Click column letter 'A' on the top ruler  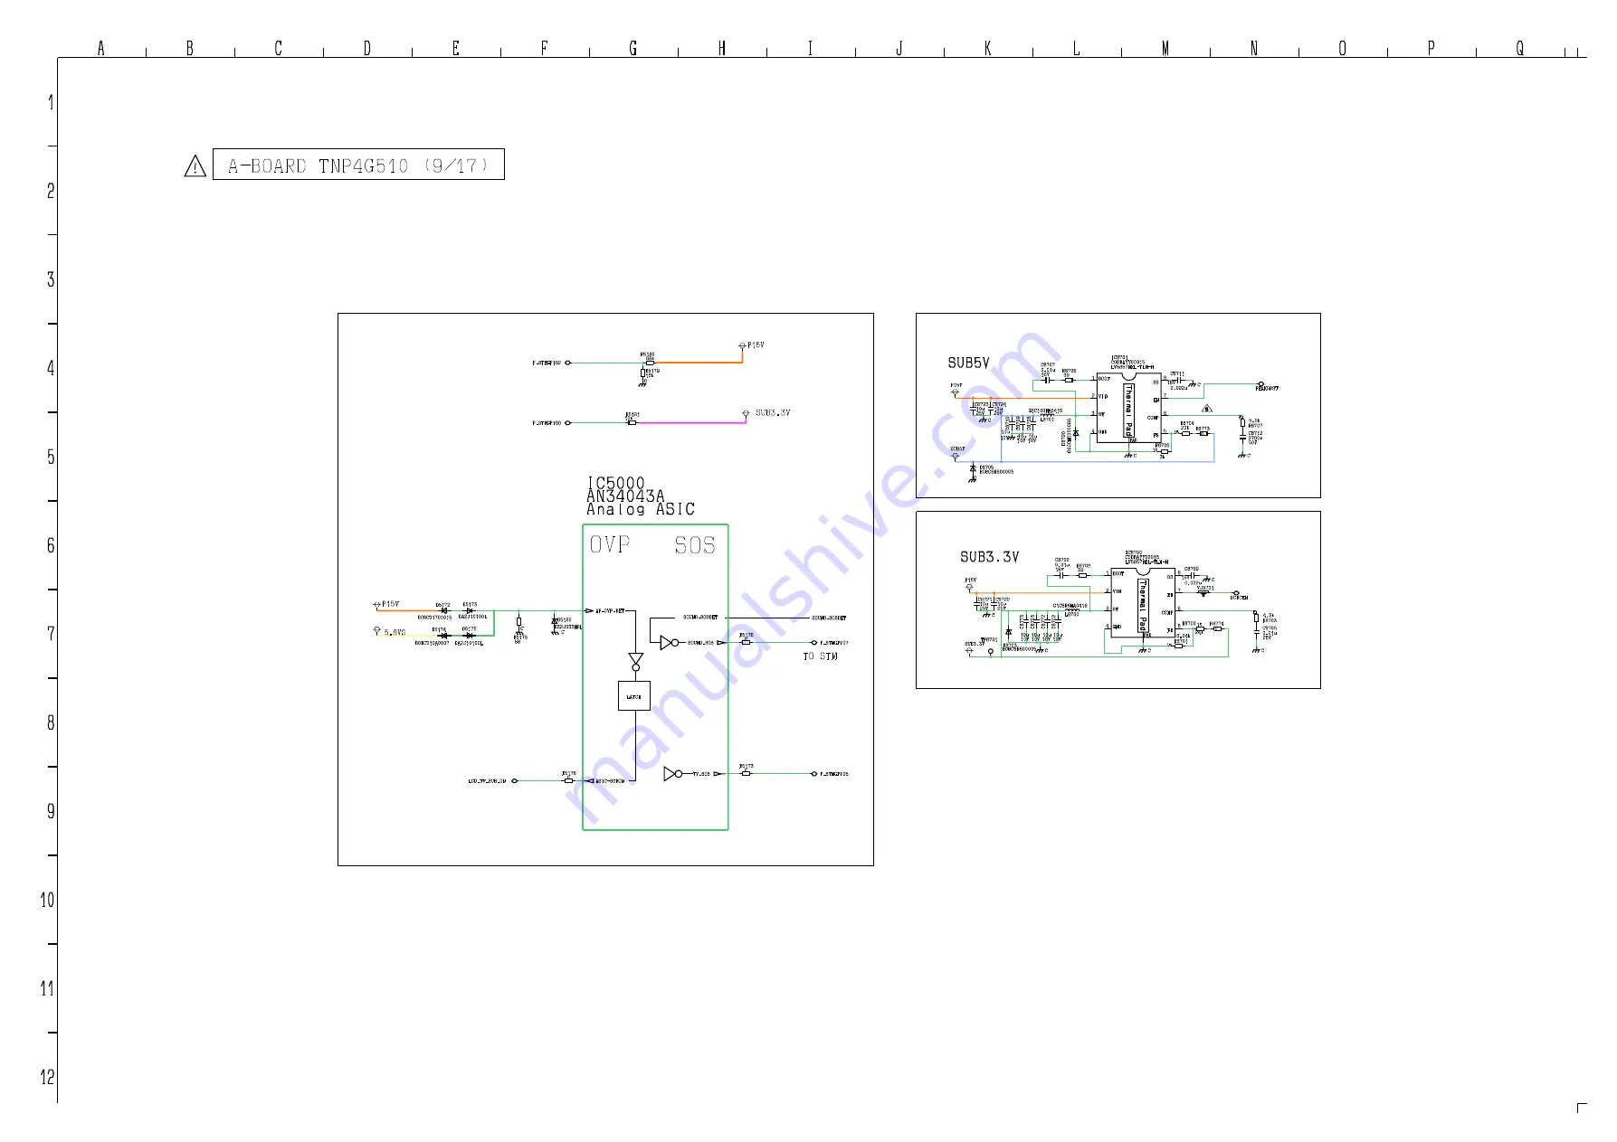tap(101, 48)
